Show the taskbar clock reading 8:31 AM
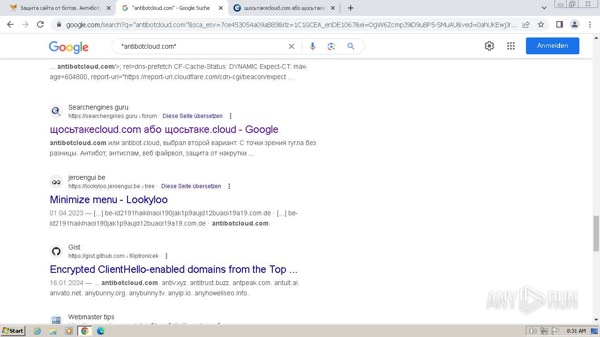This screenshot has width=600, height=337. (x=576, y=331)
